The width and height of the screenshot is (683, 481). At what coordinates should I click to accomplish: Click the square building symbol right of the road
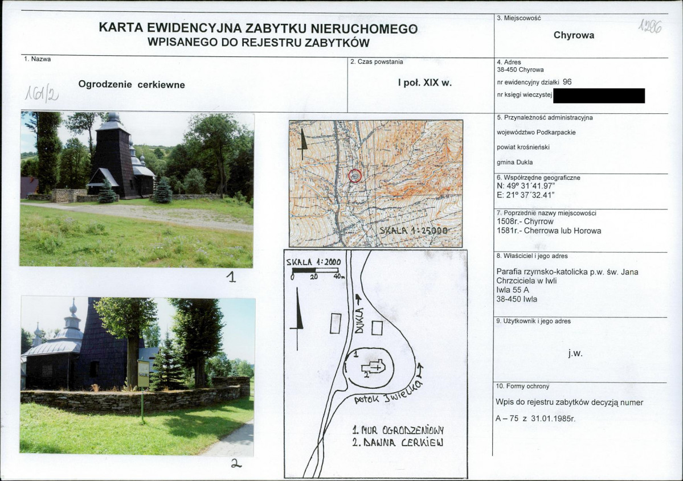[377, 328]
